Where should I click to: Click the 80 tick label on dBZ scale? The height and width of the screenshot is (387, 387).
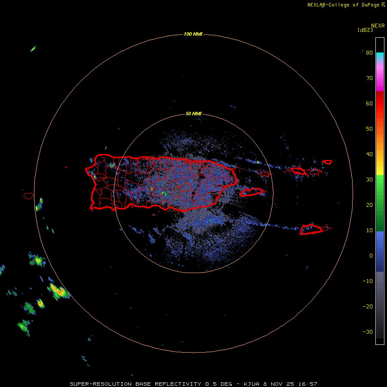point(369,53)
